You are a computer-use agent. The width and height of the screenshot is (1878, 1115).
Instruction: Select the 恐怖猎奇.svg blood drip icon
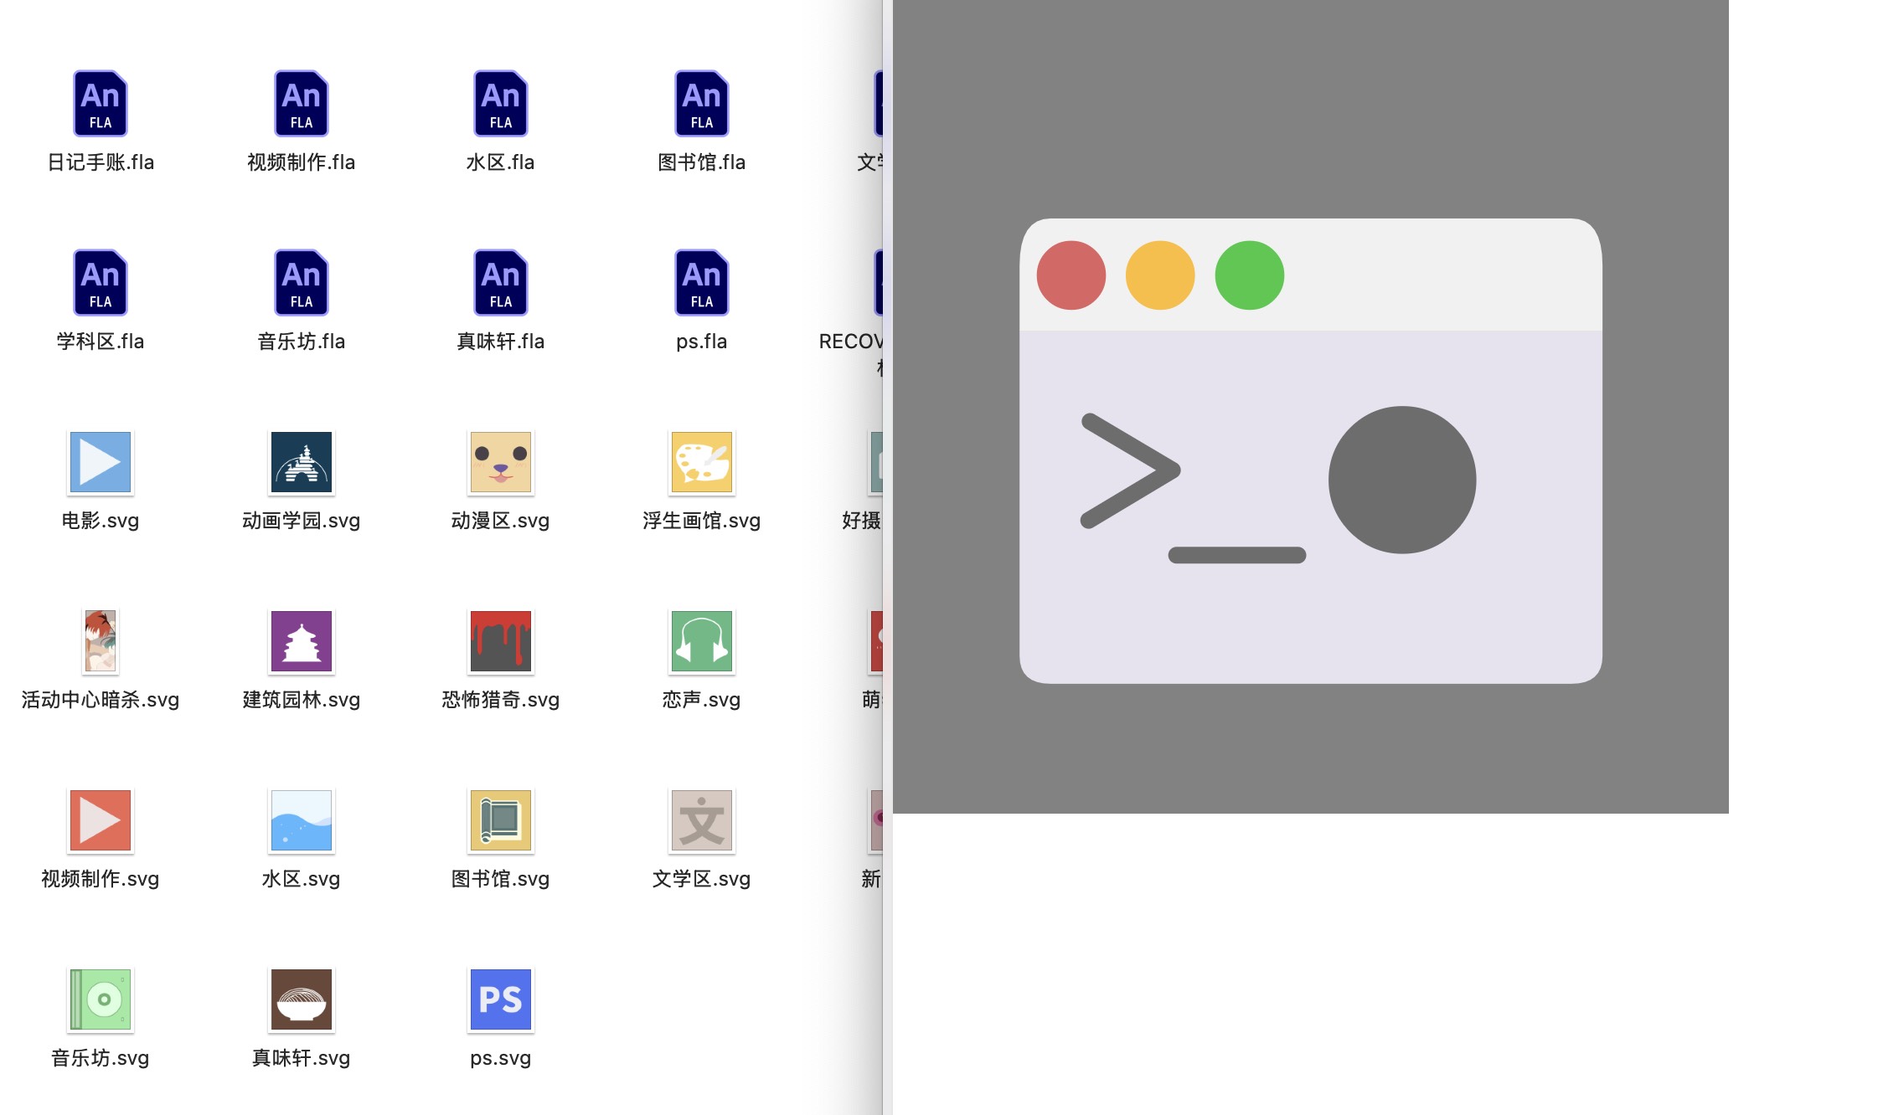point(501,641)
